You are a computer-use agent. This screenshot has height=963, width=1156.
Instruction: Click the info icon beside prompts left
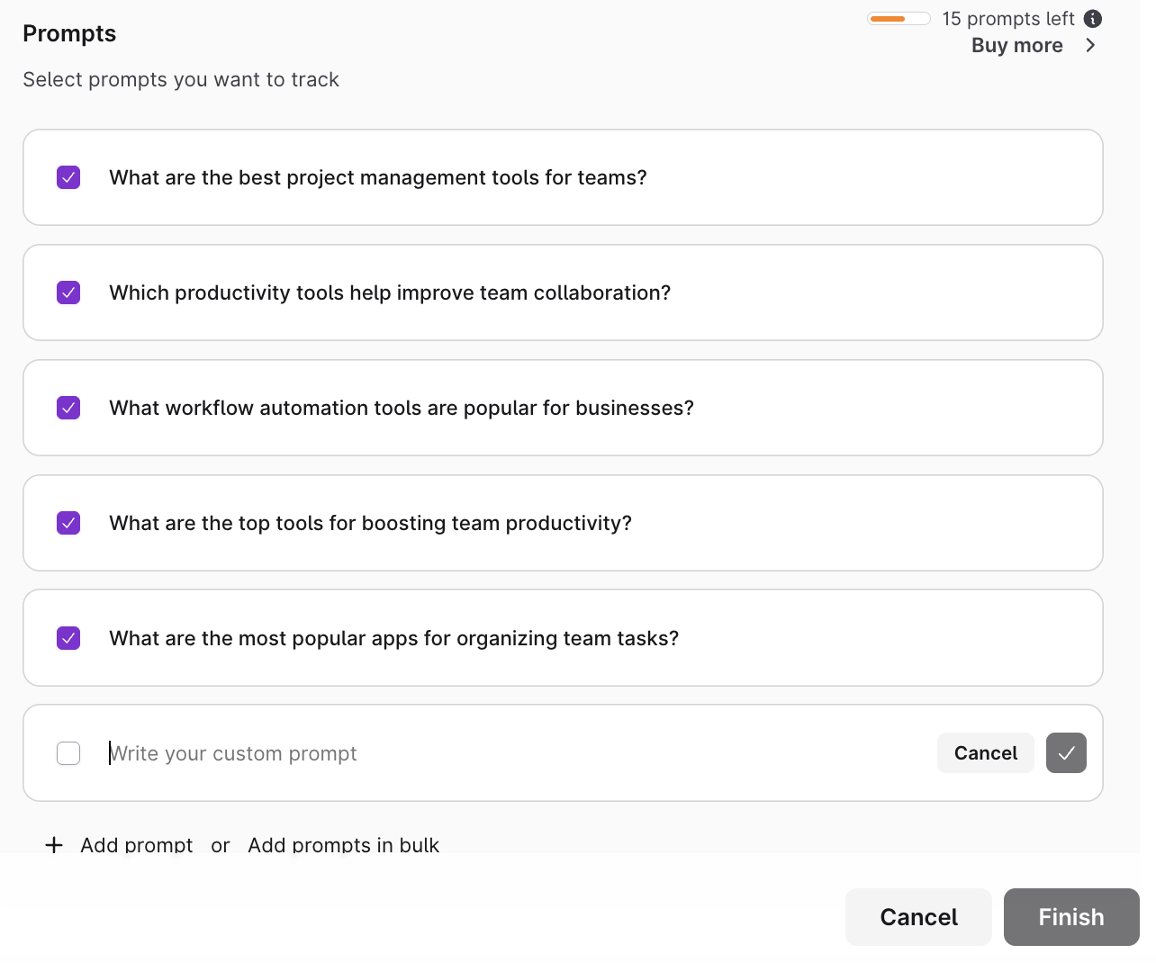pos(1093,19)
